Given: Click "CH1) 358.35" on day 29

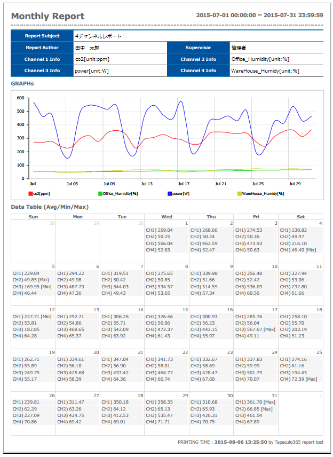Looking at the screenshot, I should click(x=160, y=402).
